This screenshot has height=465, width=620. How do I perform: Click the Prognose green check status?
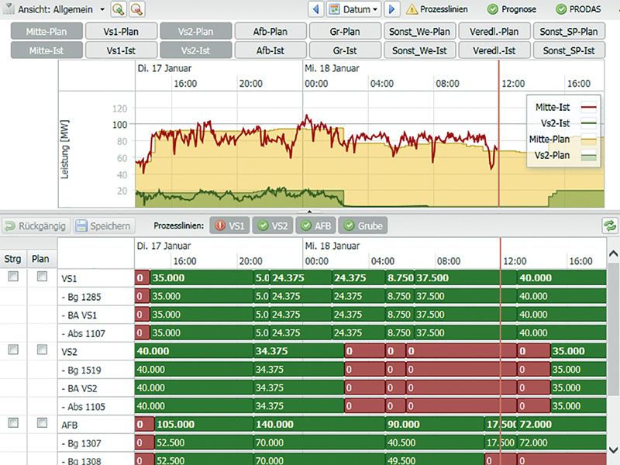[x=493, y=10]
